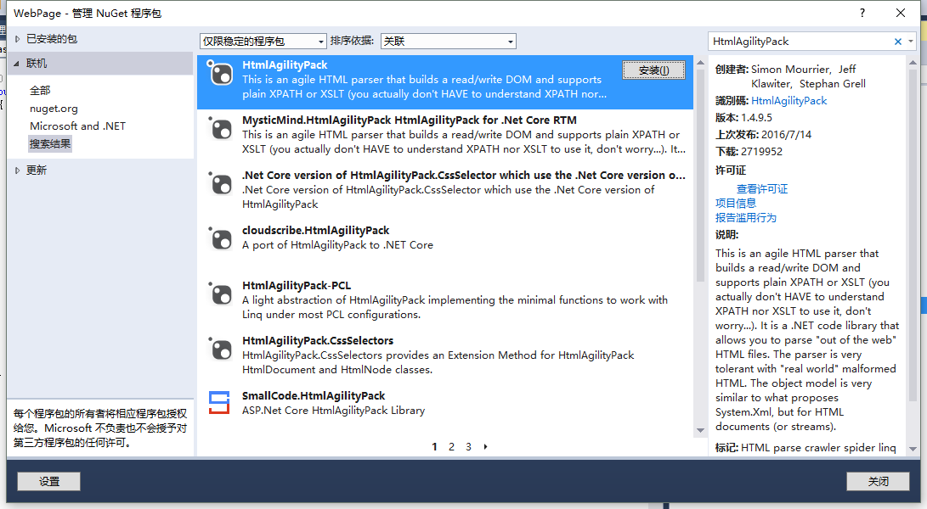Open the 项目信息 link

tap(736, 203)
